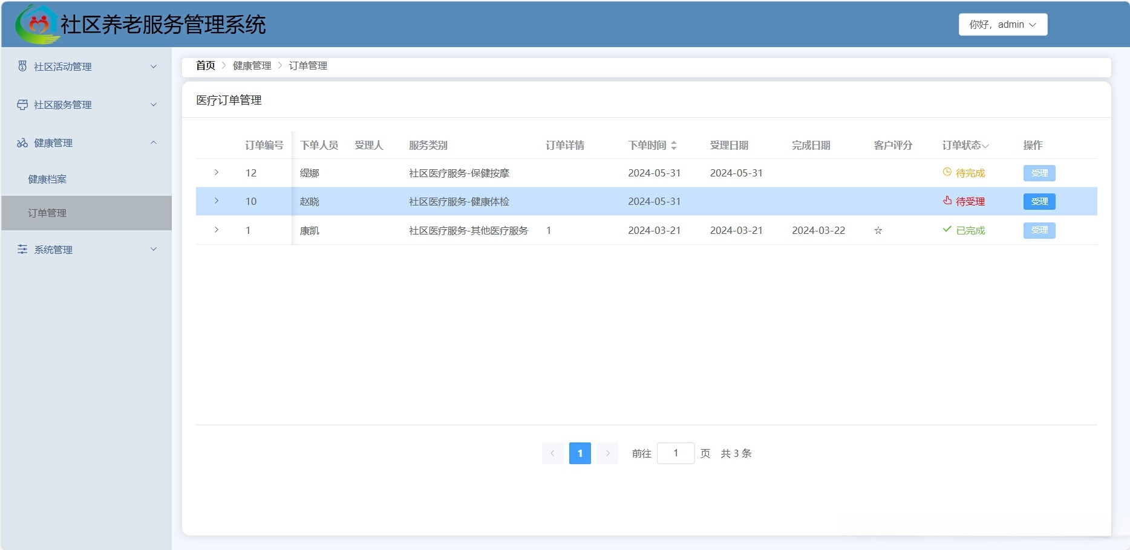
Task: Click 社区医疗服务-健康体检 cell
Action: 459,201
